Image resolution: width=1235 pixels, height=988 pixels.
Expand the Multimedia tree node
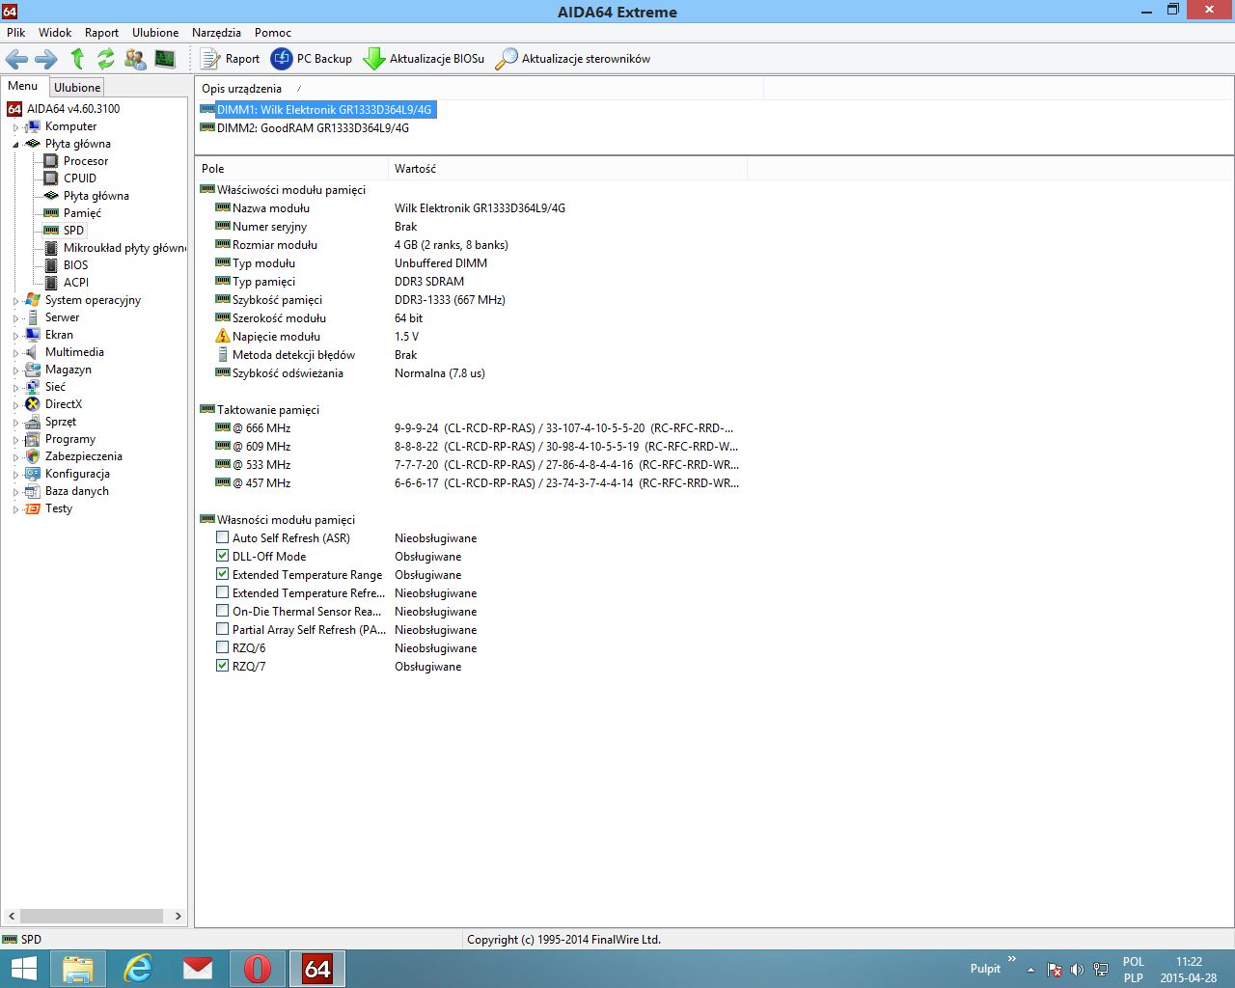pyautogui.click(x=15, y=353)
